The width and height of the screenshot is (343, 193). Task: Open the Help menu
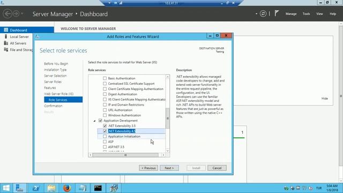pyautogui.click(x=333, y=14)
